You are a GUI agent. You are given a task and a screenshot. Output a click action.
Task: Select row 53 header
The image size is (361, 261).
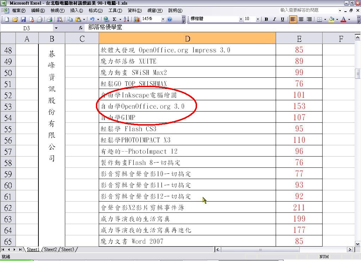coord(8,106)
